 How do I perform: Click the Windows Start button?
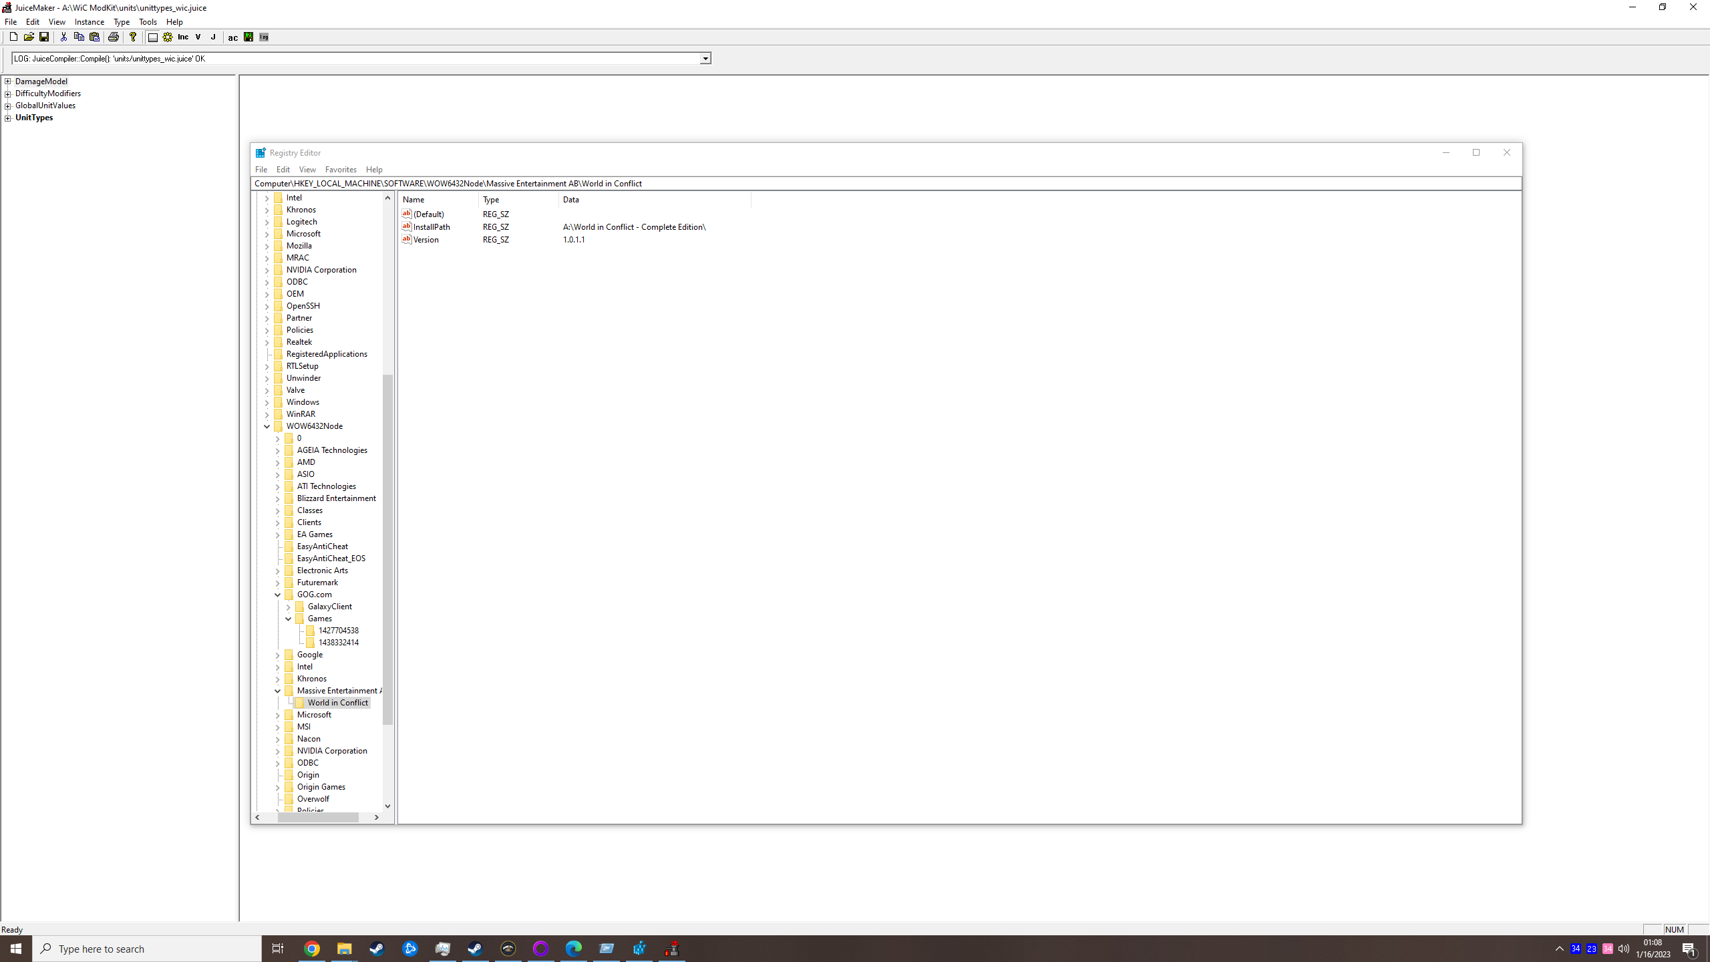click(16, 949)
